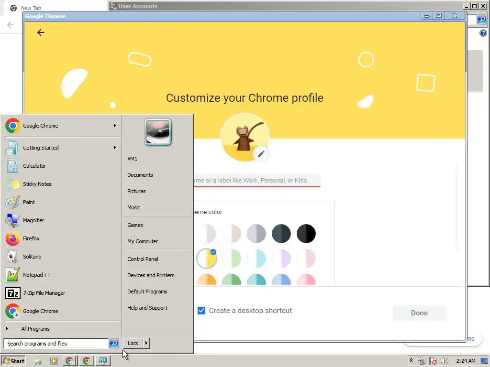The image size is (490, 367).
Task: Select the light green theme color
Action: pos(232,259)
